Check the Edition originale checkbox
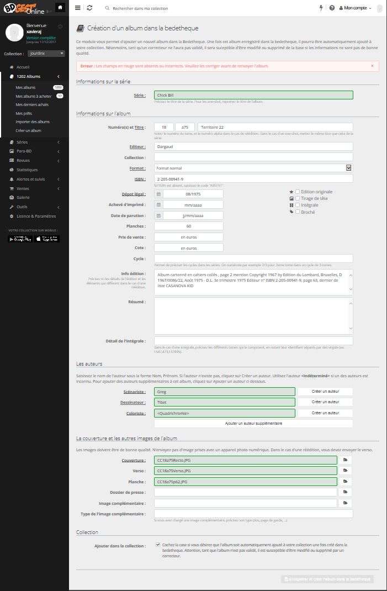Screen dimensions: 387x591 (x=298, y=192)
